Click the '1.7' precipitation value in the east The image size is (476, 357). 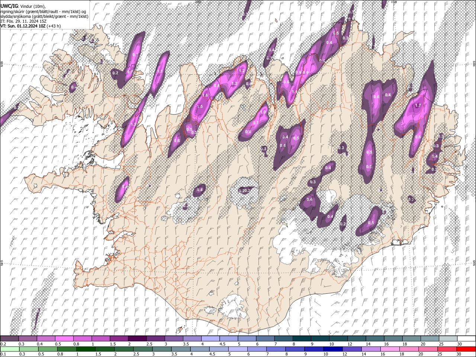[x=418, y=106]
